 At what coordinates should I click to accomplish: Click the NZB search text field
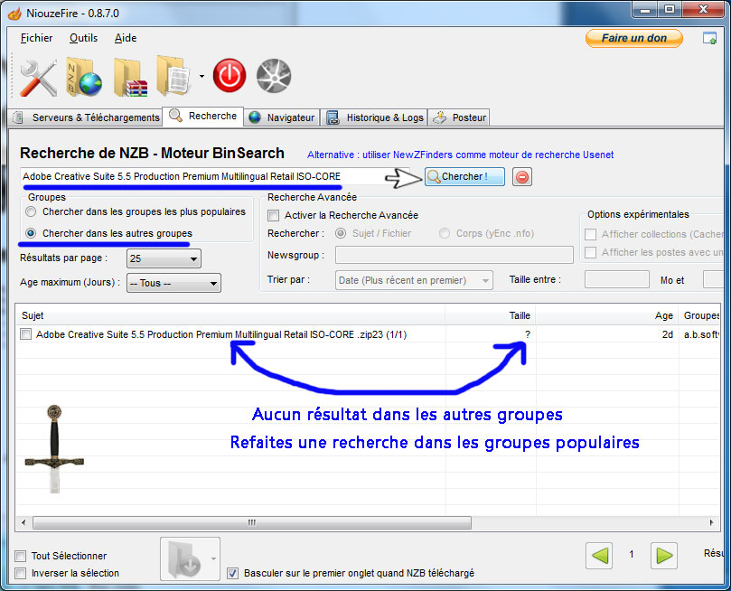click(214, 176)
